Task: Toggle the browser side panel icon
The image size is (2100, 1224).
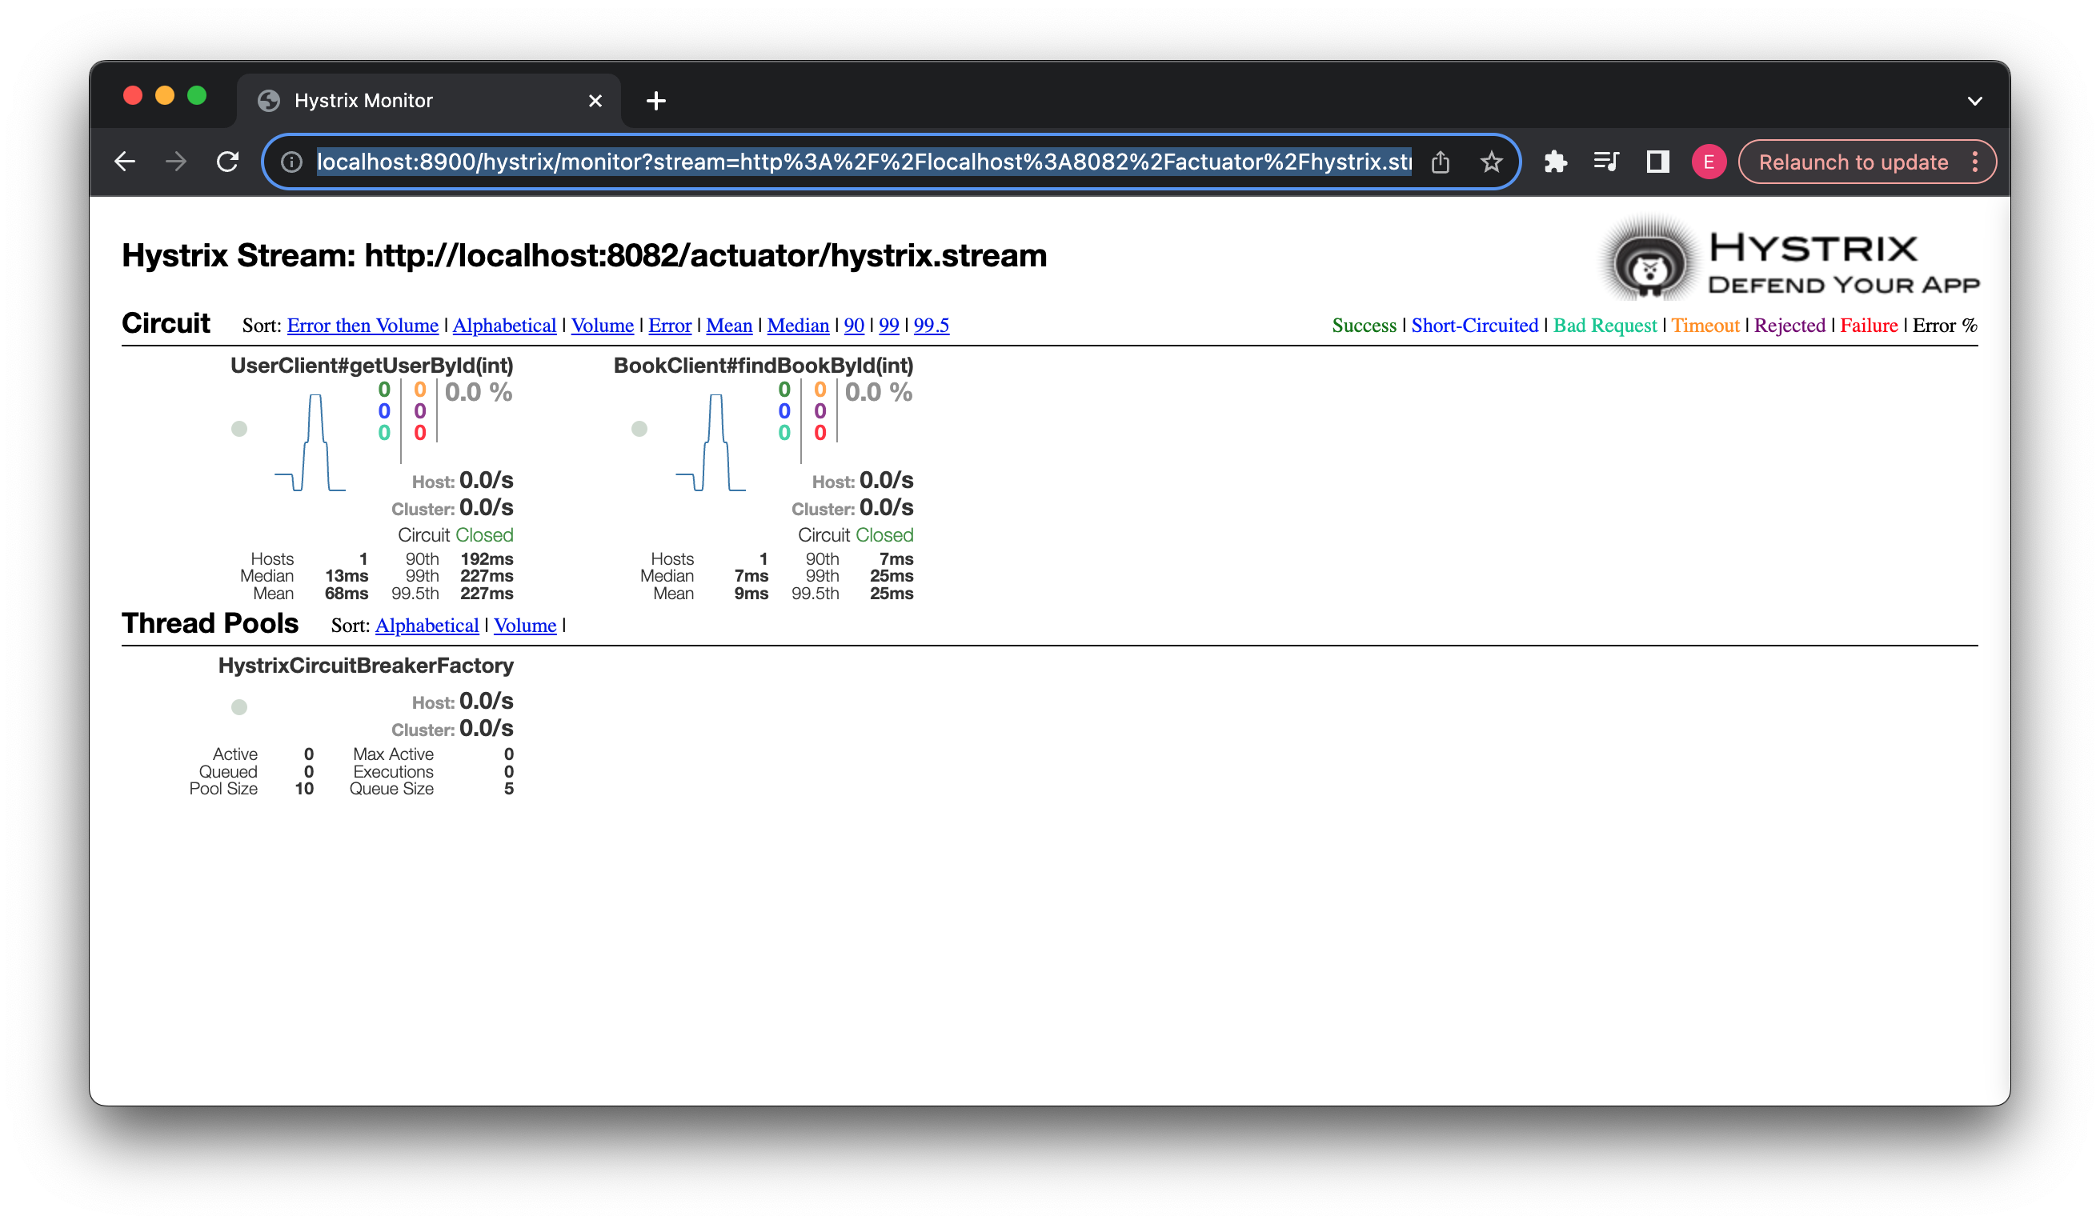Action: click(1657, 162)
